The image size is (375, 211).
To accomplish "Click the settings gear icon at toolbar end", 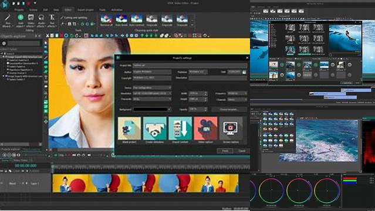I will pyautogui.click(x=205, y=35).
